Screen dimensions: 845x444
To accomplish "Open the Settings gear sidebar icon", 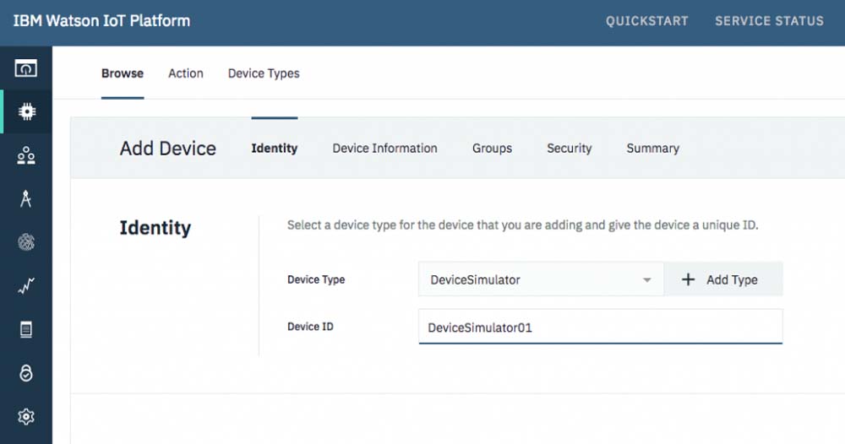I will tap(25, 416).
